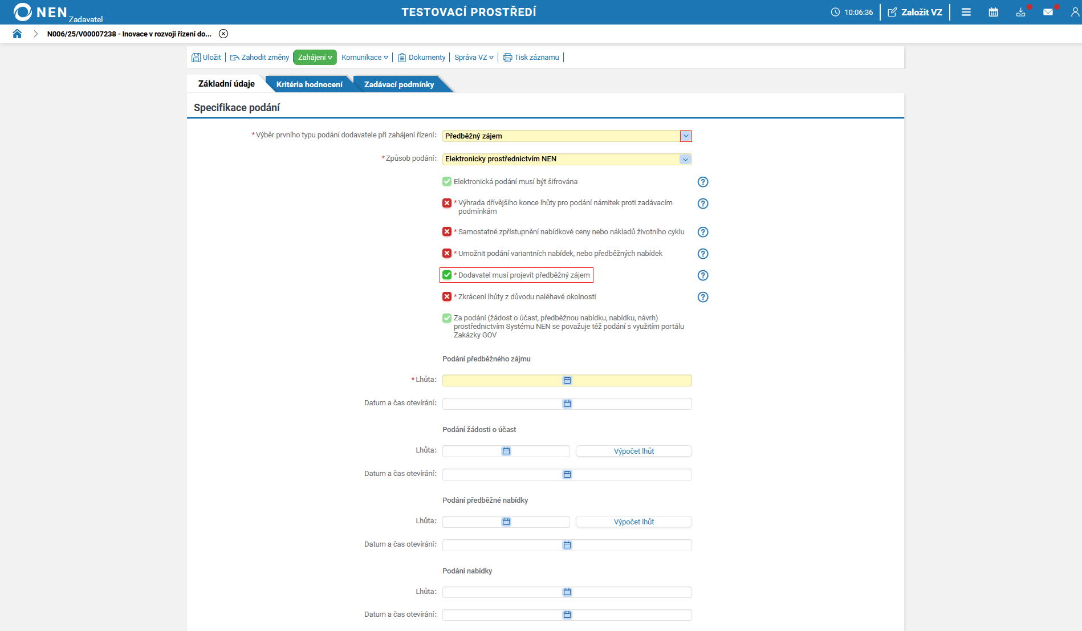Show help for Dodavatel musí projevit zájem

tap(703, 275)
